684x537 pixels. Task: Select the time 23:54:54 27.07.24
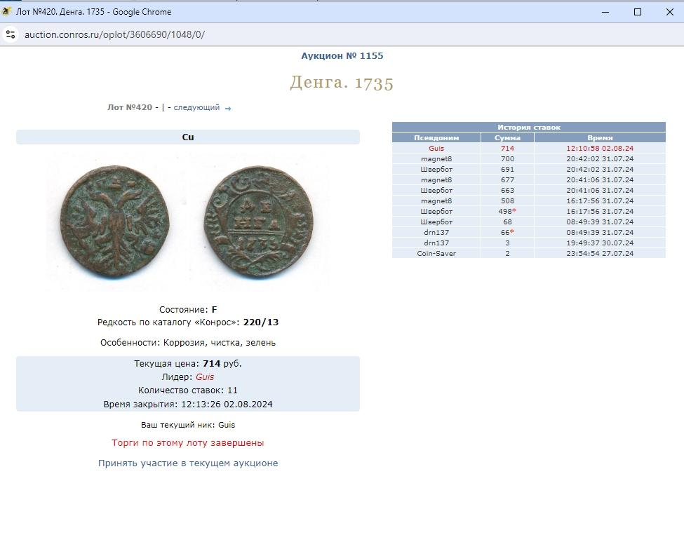pyautogui.click(x=600, y=253)
